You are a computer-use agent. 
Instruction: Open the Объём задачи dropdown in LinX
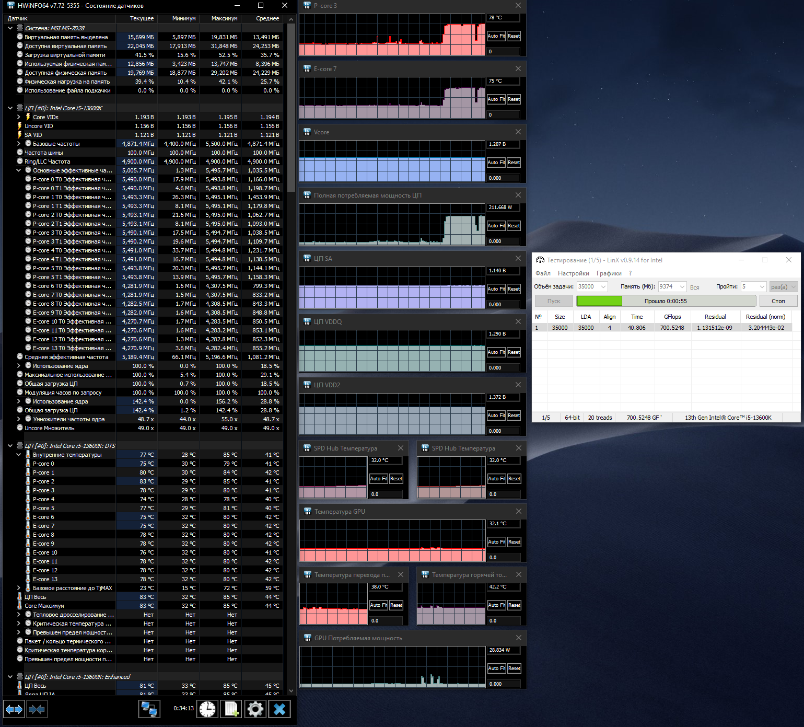point(603,287)
